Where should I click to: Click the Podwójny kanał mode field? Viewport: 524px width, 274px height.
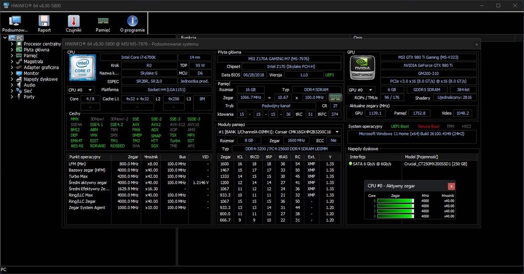pyautogui.click(x=276, y=106)
